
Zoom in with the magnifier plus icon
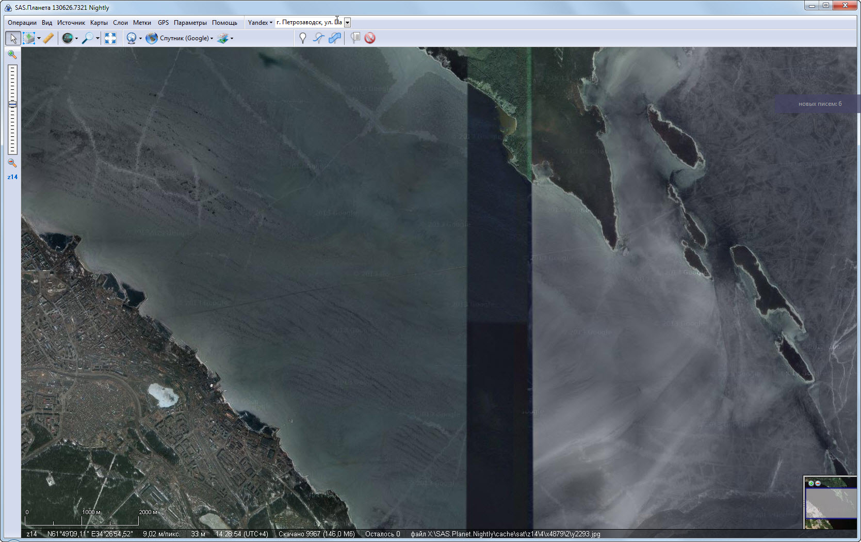(12, 55)
